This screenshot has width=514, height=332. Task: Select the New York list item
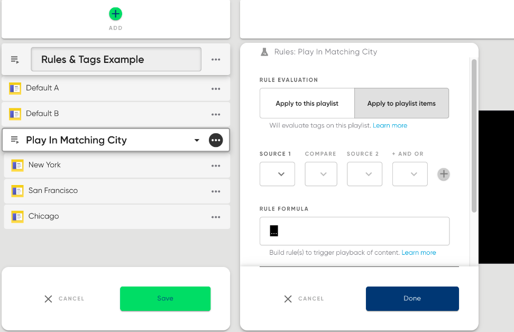point(117,165)
